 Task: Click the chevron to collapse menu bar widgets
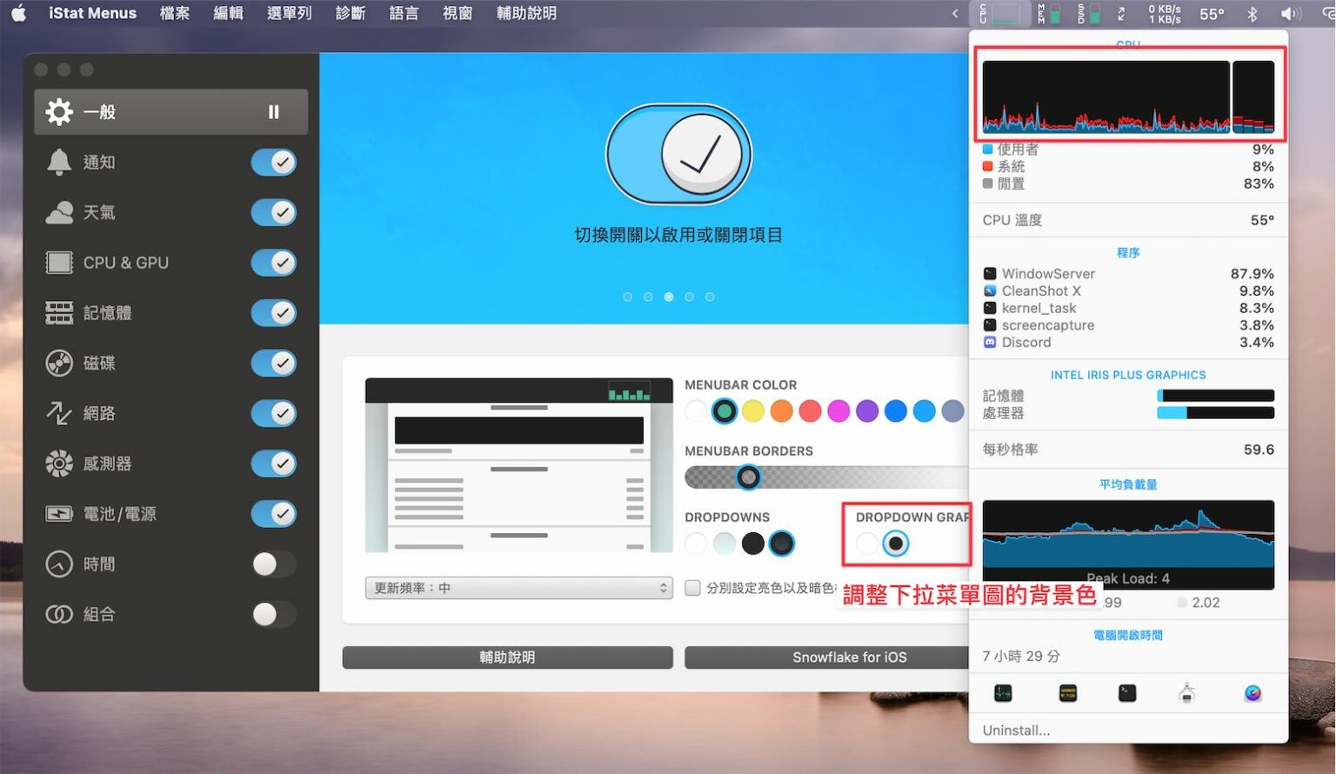pos(953,13)
